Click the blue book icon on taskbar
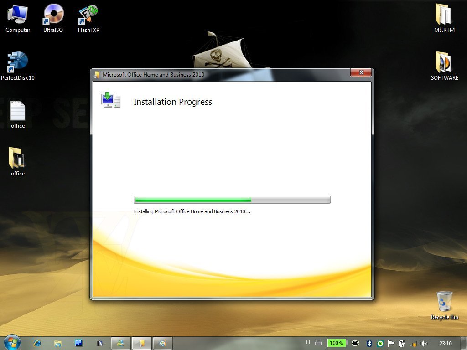This screenshot has height=350, width=467. click(78, 343)
